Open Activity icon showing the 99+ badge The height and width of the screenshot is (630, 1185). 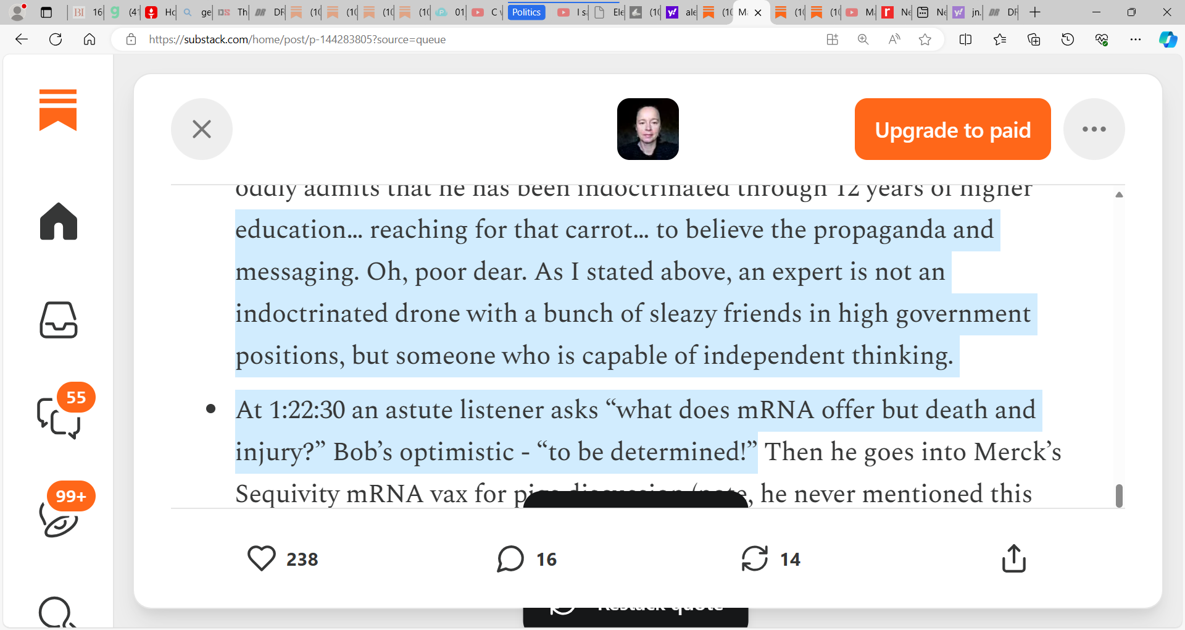point(59,518)
